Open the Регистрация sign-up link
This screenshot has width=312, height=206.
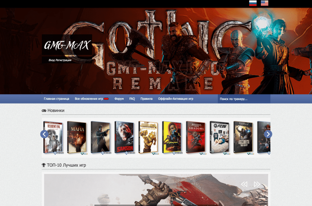coord(63,60)
